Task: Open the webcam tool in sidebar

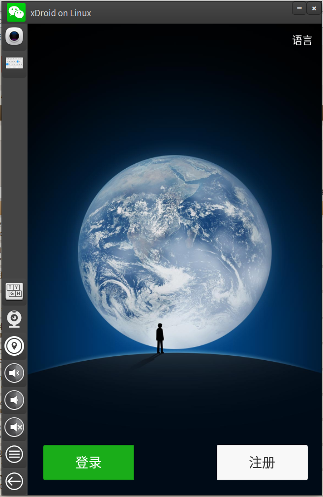Action: pos(14,319)
